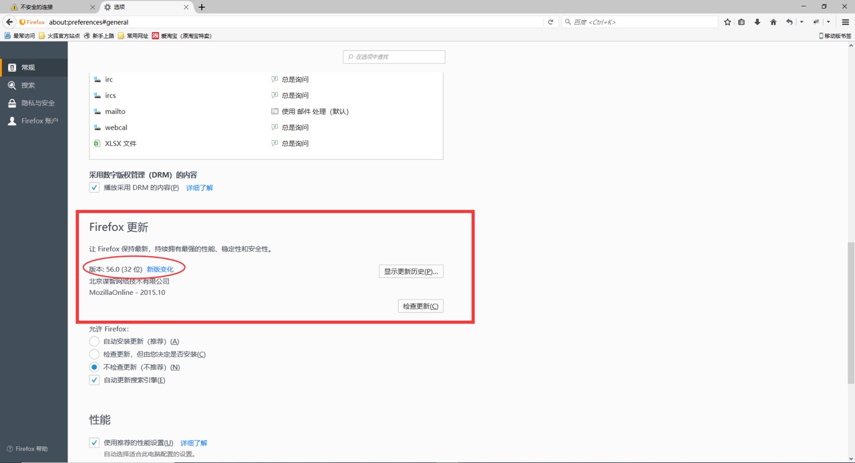Open 移动版书签 mobile bookmarks
855x463 pixels.
835,36
